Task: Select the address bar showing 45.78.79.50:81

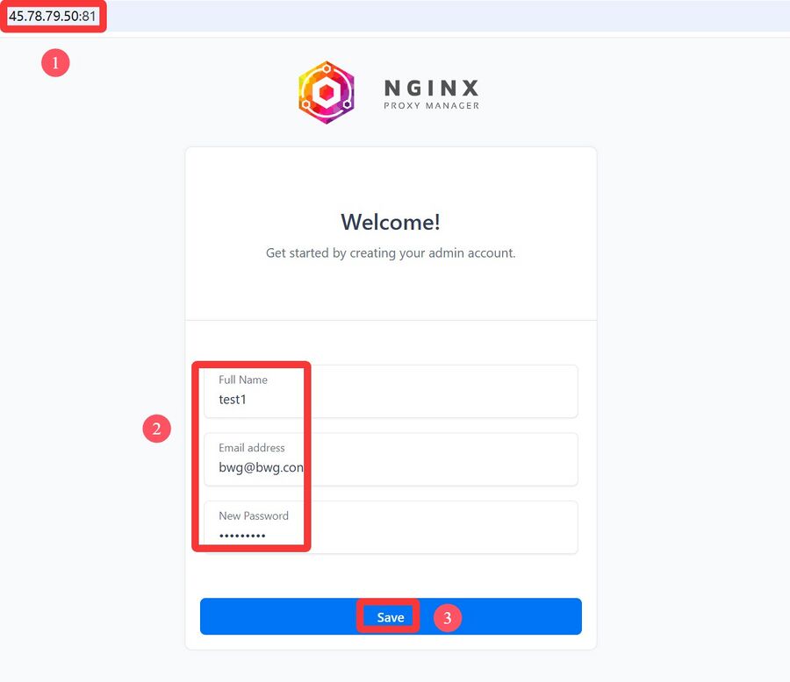Action: [x=53, y=16]
